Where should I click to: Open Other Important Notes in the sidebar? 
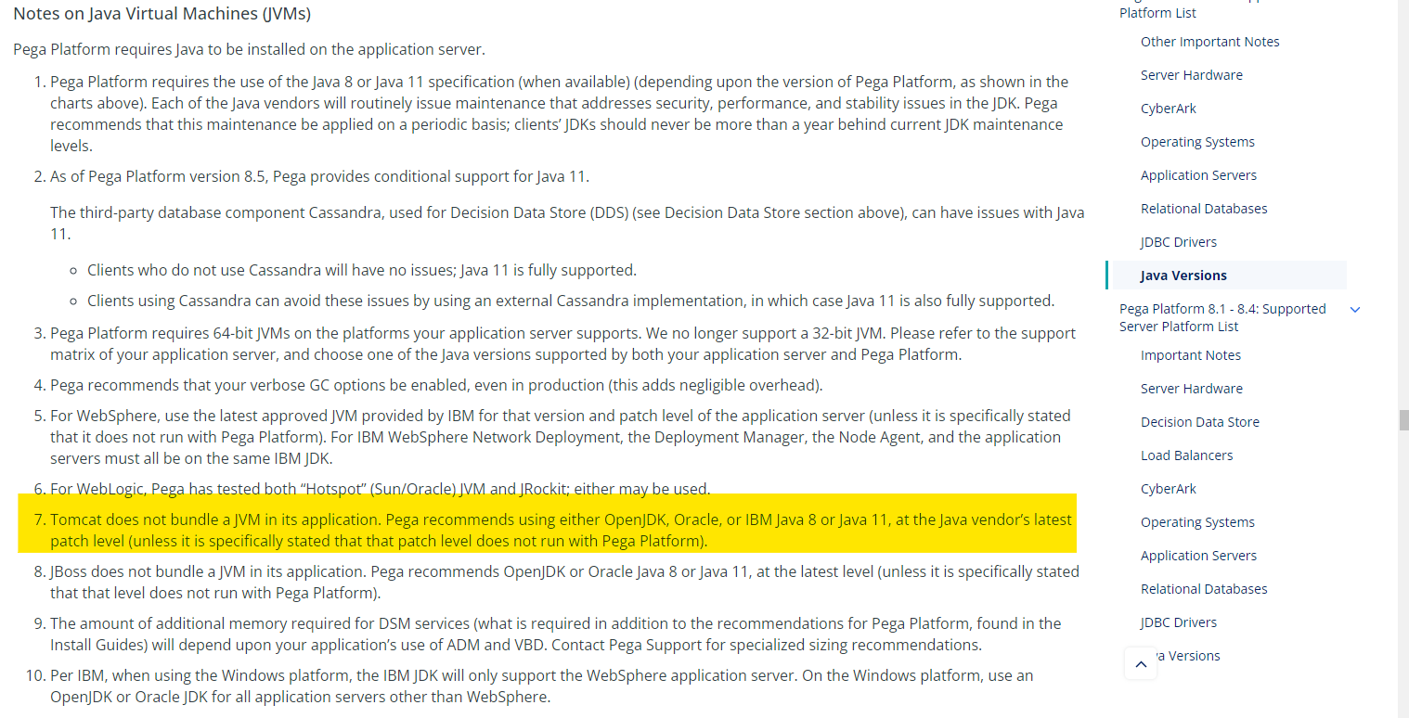[1209, 41]
